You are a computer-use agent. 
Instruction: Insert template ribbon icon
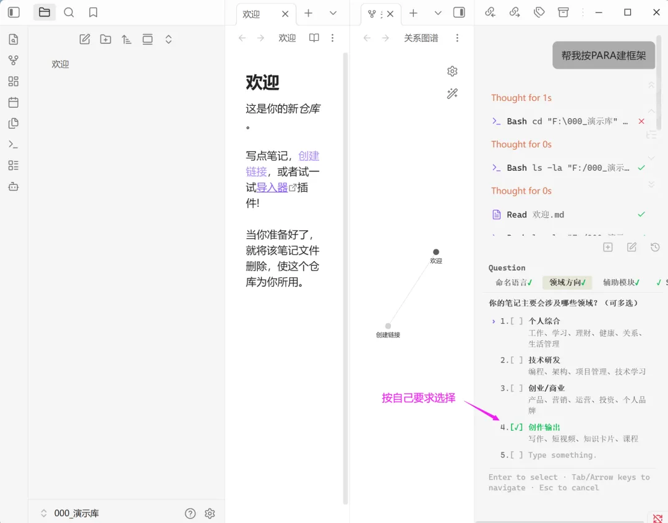click(x=13, y=123)
